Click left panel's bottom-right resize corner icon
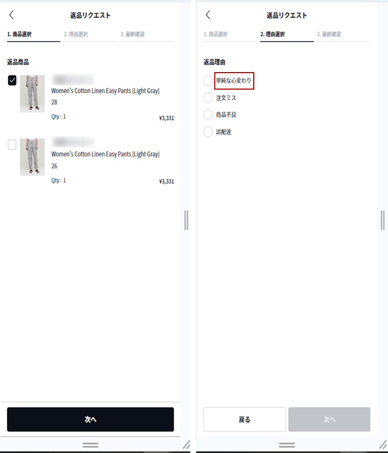Viewport: 388px width, 453px height. (x=187, y=444)
